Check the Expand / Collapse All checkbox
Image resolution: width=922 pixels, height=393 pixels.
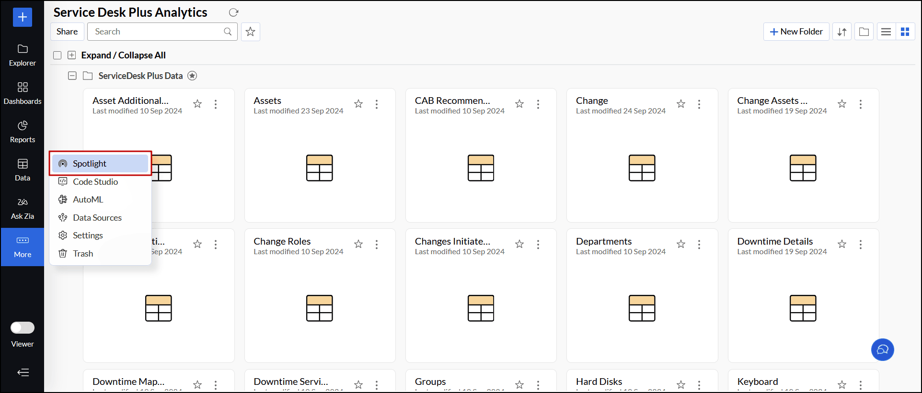tap(58, 56)
